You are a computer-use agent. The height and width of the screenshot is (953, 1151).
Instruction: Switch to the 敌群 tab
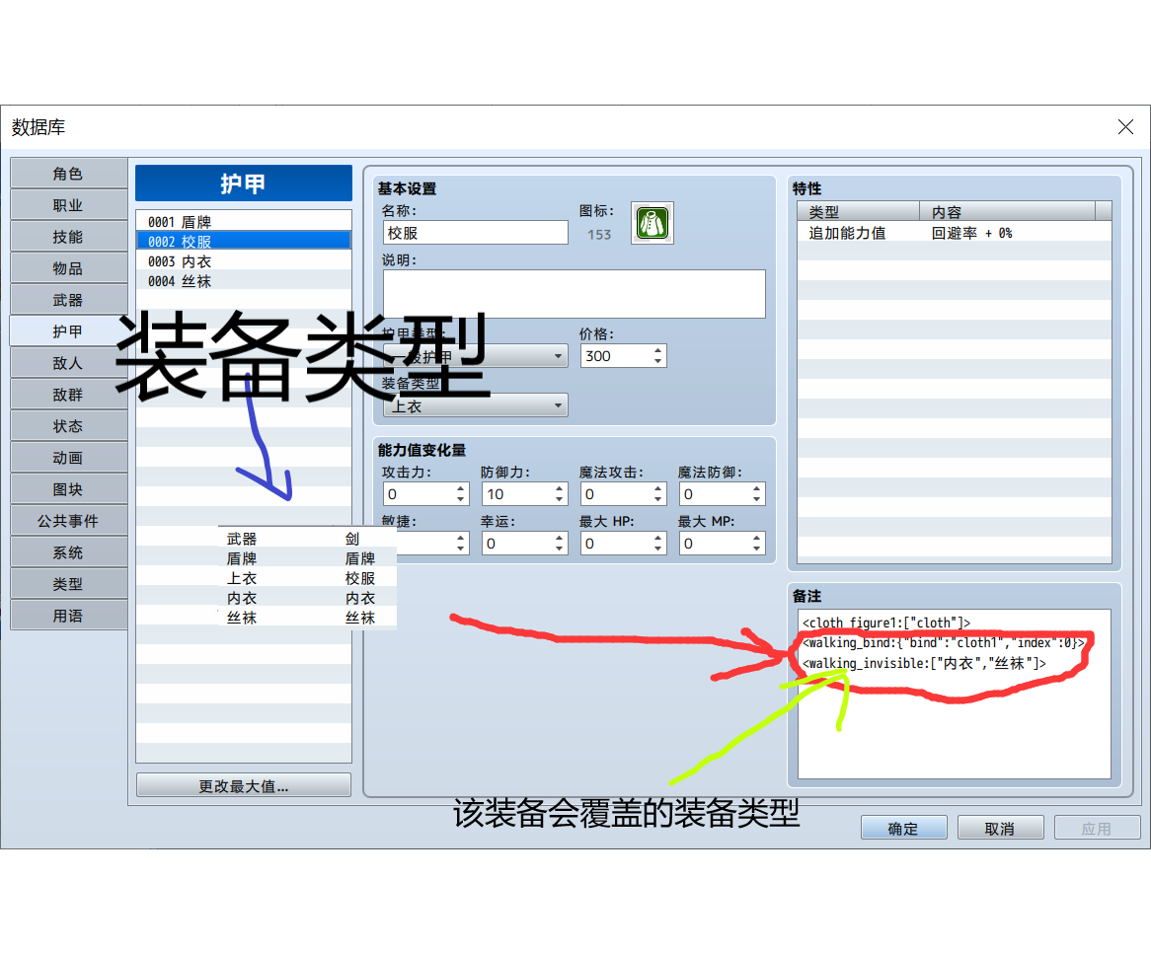(x=68, y=395)
